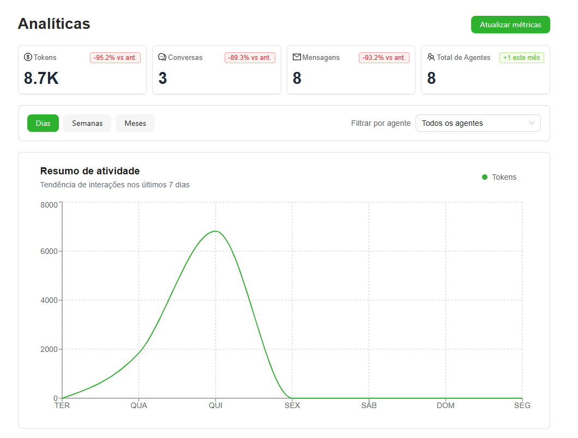This screenshot has width=578, height=438.
Task: Click the -93.2% vs ant. Mensagens badge
Action: tap(384, 58)
